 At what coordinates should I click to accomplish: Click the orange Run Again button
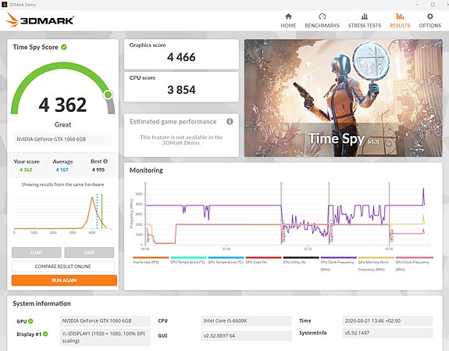click(x=64, y=280)
